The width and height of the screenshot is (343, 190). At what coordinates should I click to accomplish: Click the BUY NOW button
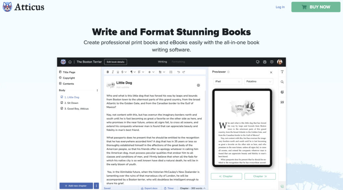coord(316,7)
